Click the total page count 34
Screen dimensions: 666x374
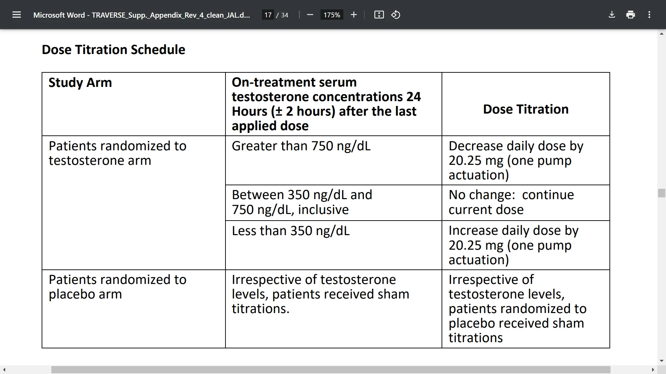pyautogui.click(x=284, y=15)
